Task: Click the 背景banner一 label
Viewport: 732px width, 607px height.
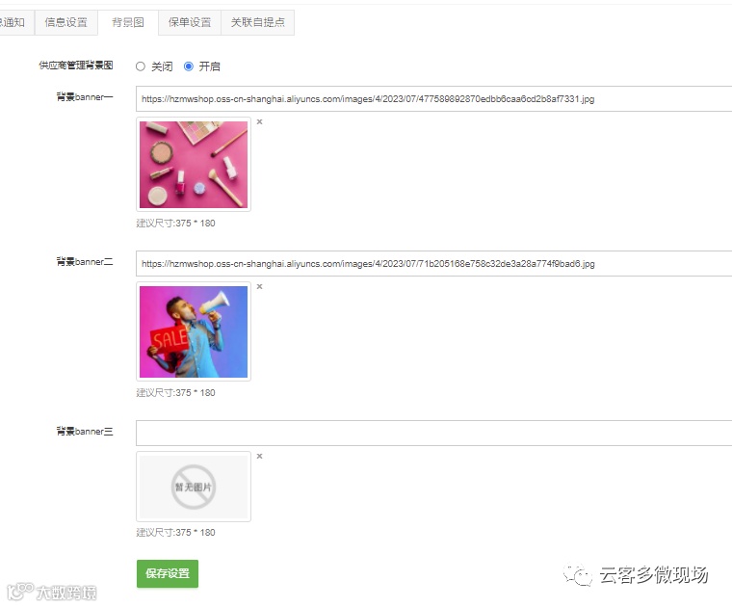Action: pyautogui.click(x=85, y=97)
